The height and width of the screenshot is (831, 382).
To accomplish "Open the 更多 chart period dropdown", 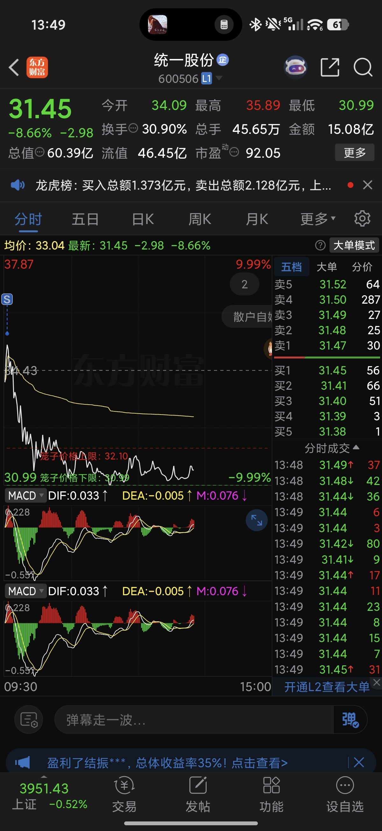I will (x=318, y=219).
